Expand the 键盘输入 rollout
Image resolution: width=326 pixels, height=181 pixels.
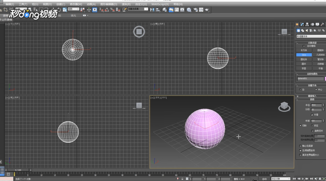[x=311, y=96]
